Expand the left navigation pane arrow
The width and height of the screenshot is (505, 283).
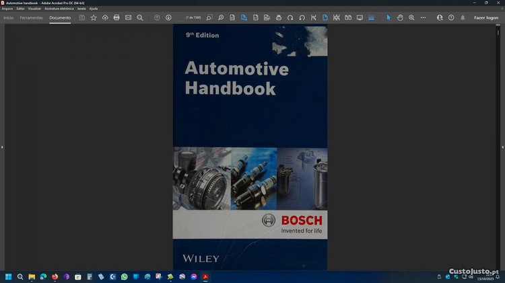coord(2,147)
